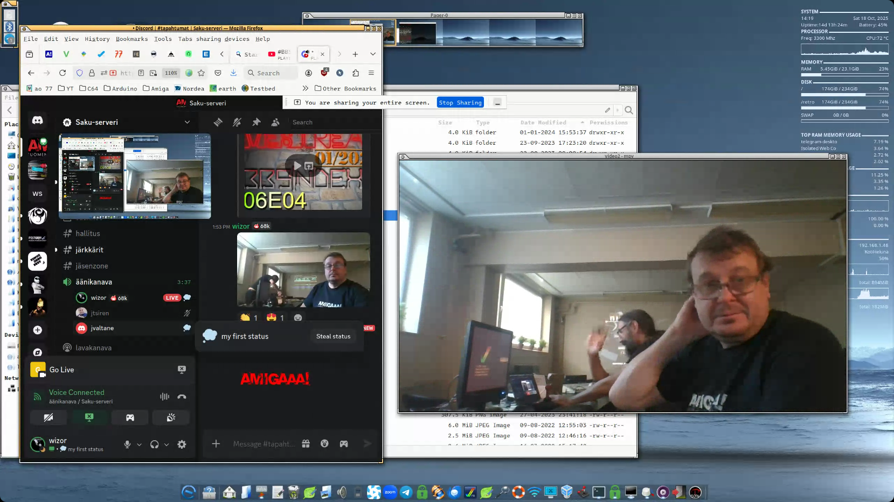Open noise suppression settings in Voice Connected panel
The image size is (894, 502).
[164, 397]
